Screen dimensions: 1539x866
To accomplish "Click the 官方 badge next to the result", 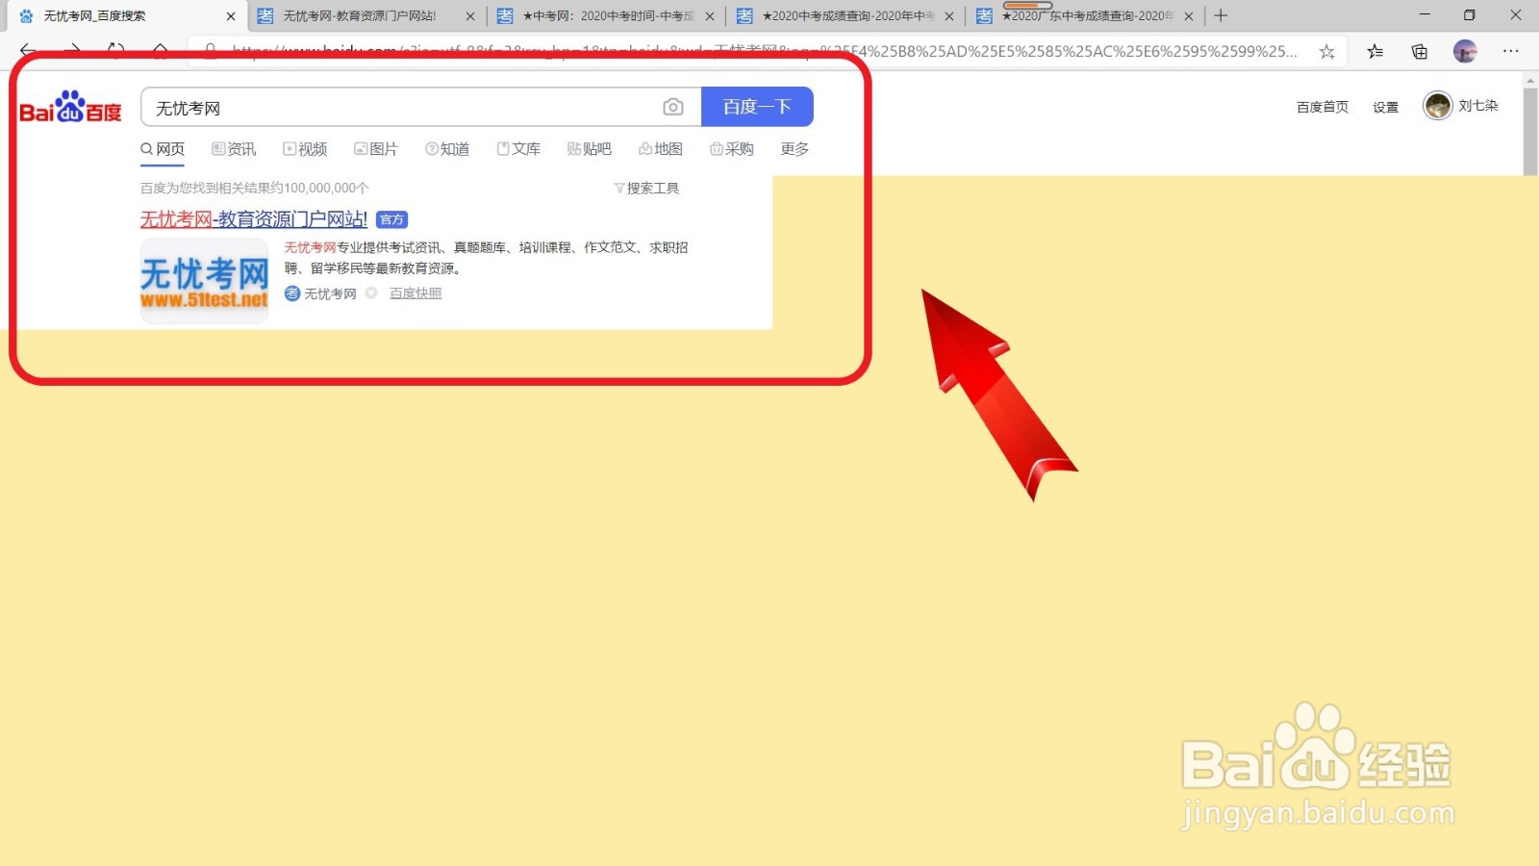I will pyautogui.click(x=391, y=220).
